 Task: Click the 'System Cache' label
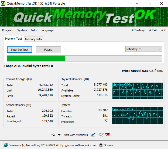coord(70,96)
